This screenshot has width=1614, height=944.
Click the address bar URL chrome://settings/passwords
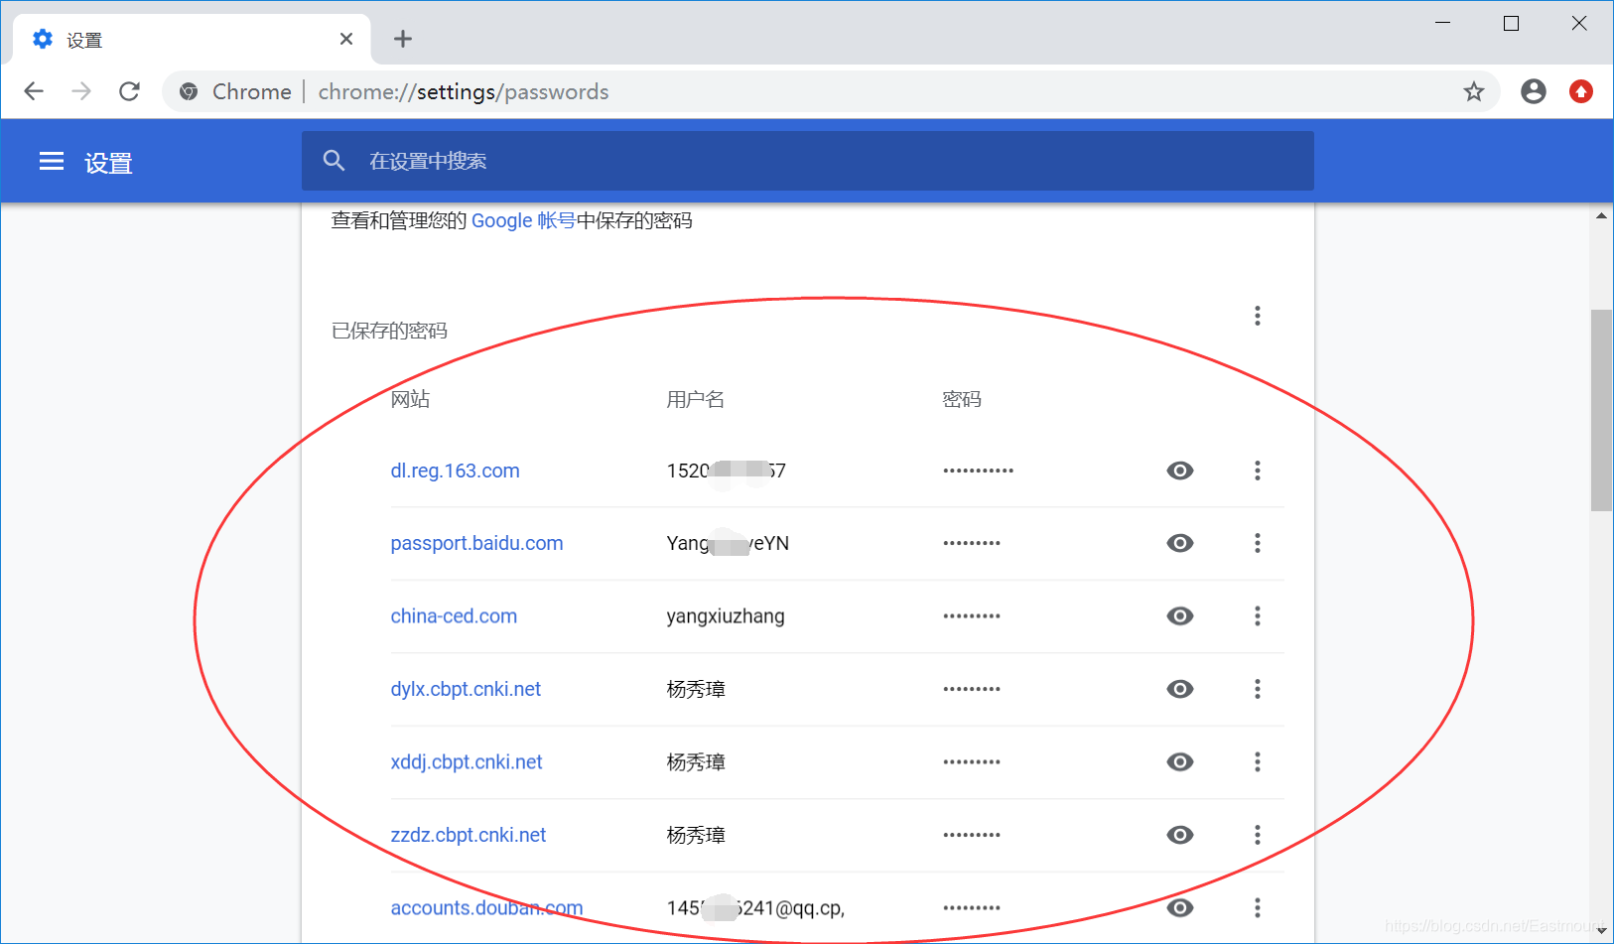pyautogui.click(x=464, y=91)
